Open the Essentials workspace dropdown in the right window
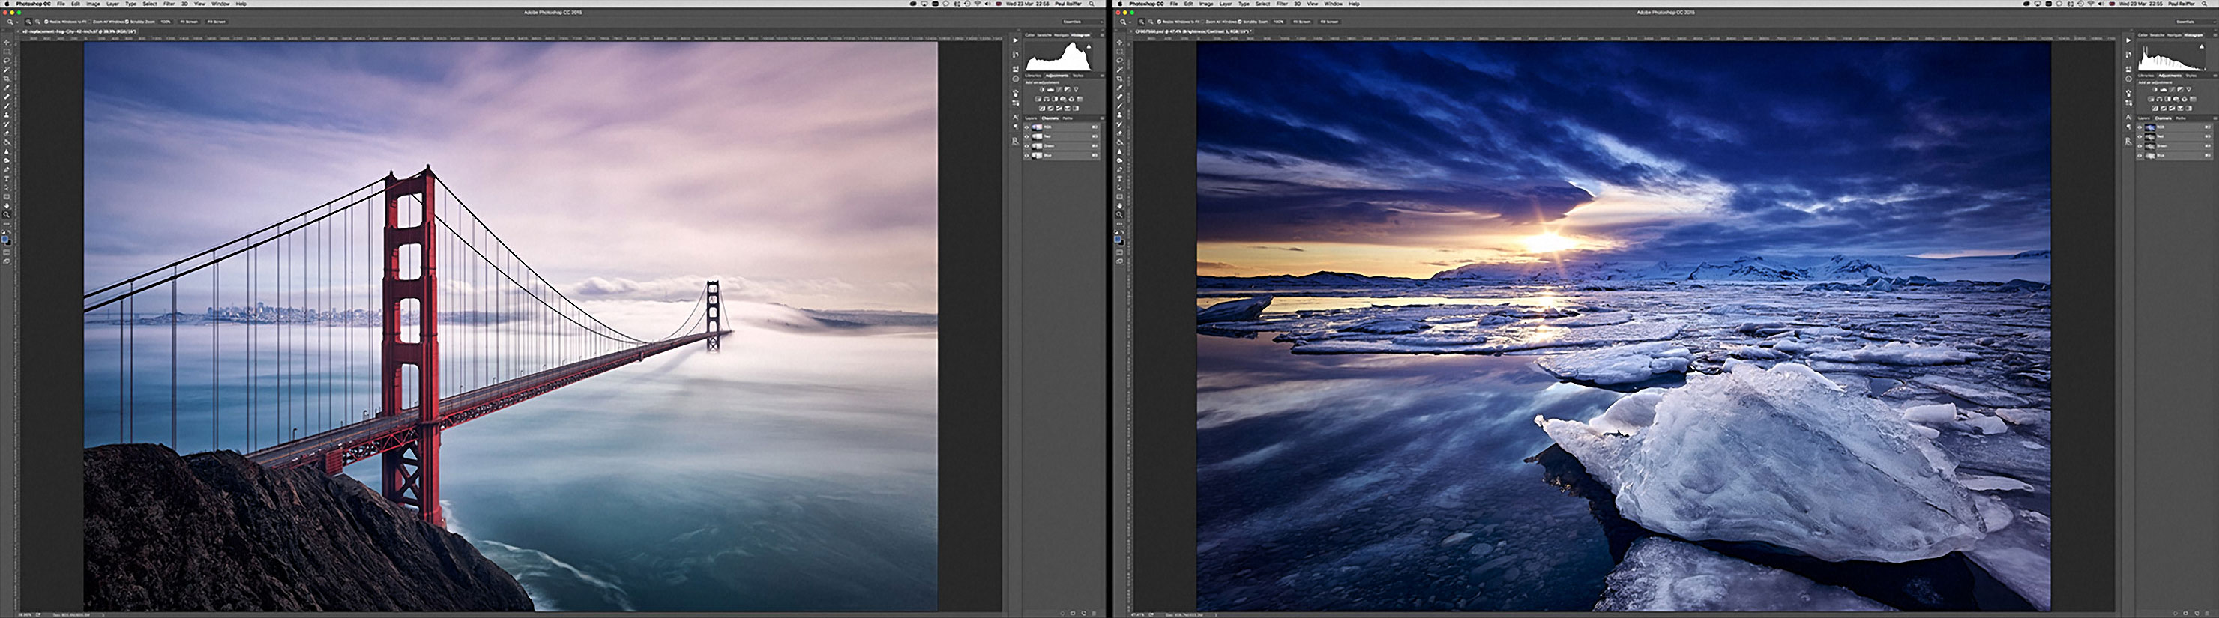The height and width of the screenshot is (618, 2219). pos(2185,22)
